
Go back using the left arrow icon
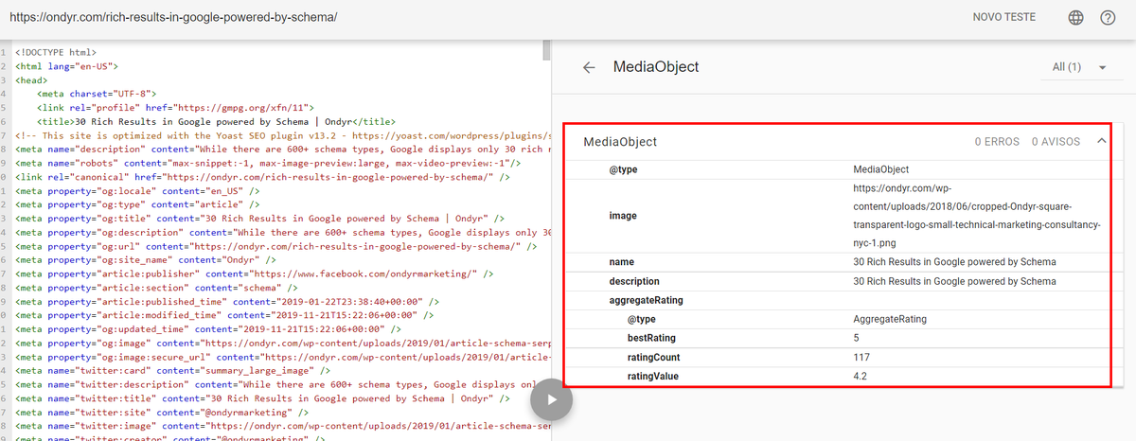(x=589, y=67)
